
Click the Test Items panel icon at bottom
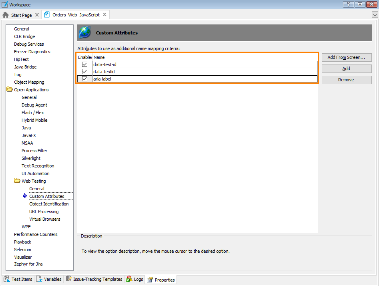pos(6,279)
